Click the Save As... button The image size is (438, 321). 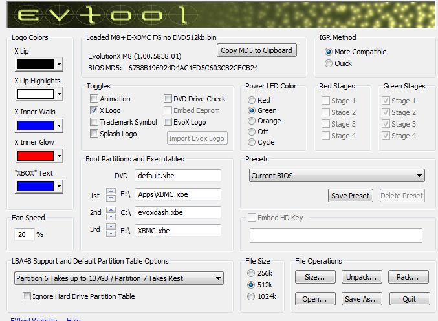click(362, 299)
